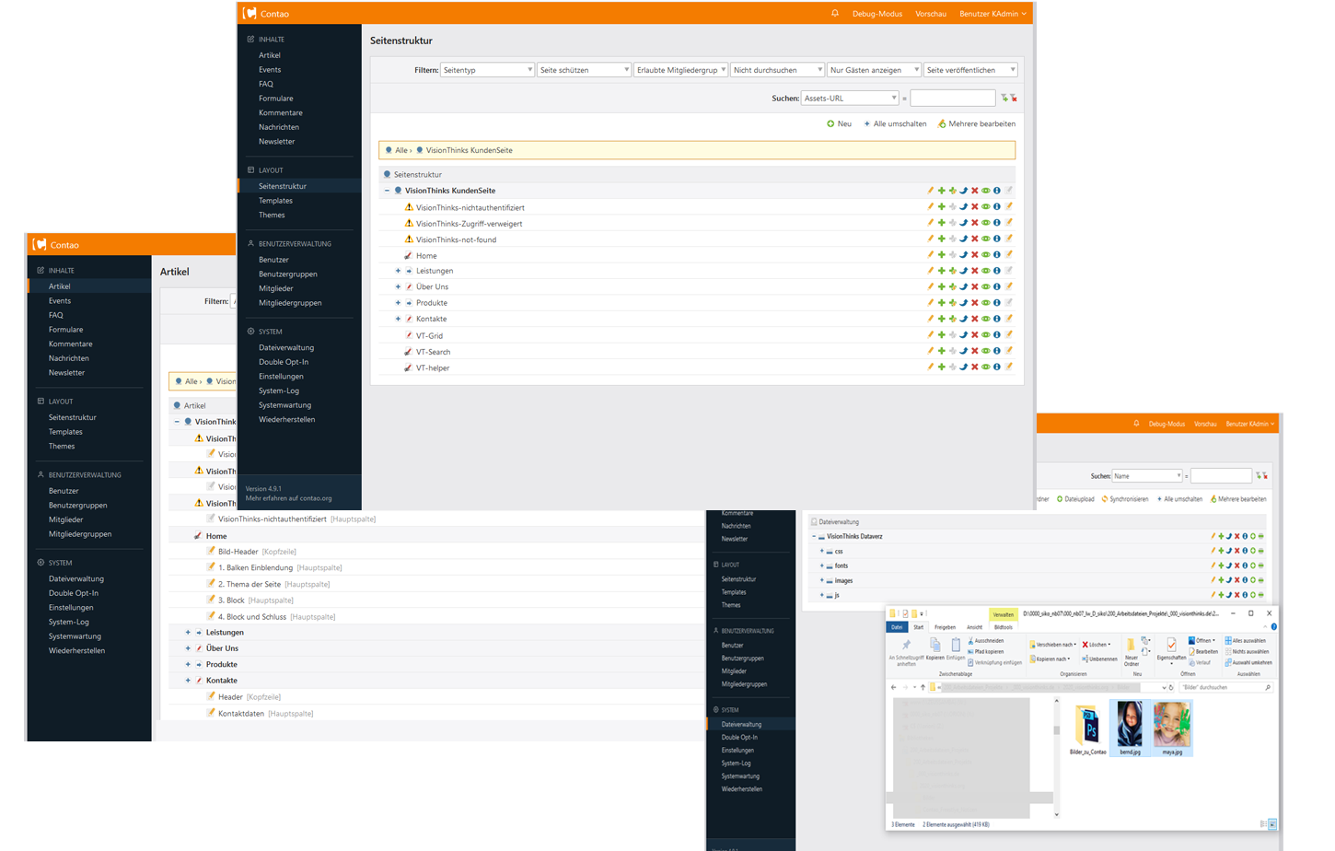1335x851 pixels.
Task: Click the Neuer Ordner icon in Explorer ribbon
Action: (1131, 647)
